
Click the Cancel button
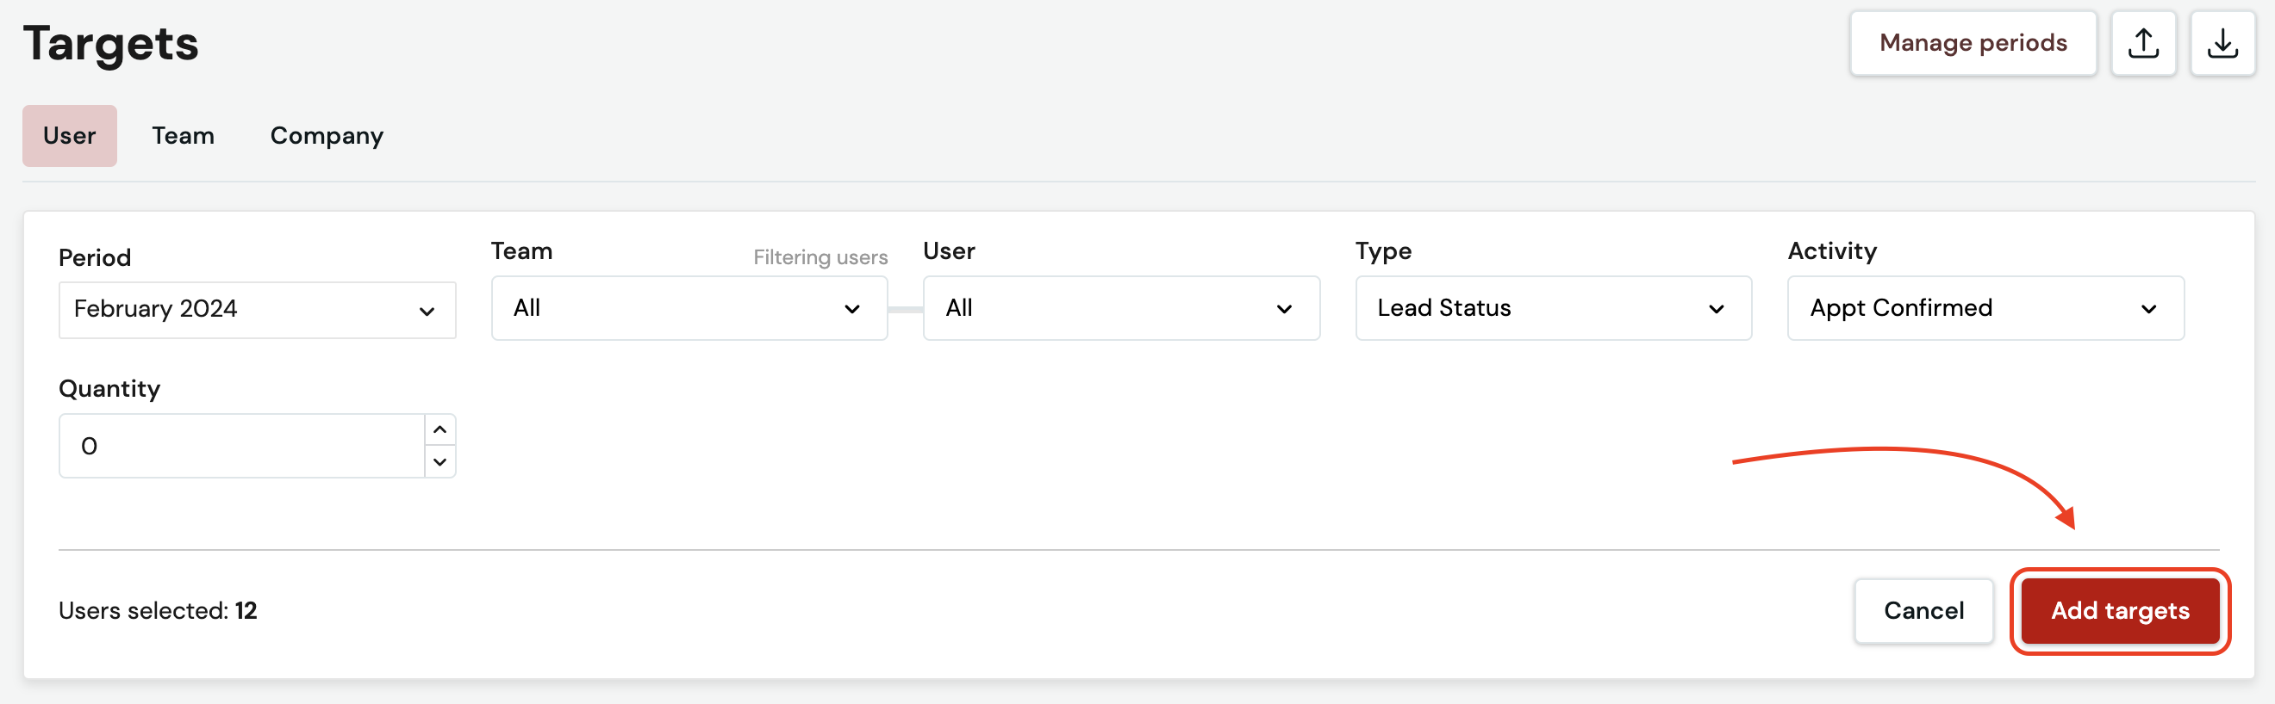click(1923, 611)
